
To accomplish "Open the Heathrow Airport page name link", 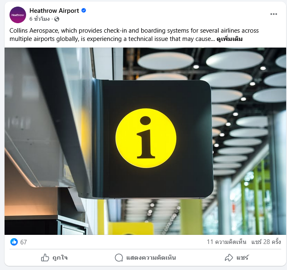I will (54, 11).
